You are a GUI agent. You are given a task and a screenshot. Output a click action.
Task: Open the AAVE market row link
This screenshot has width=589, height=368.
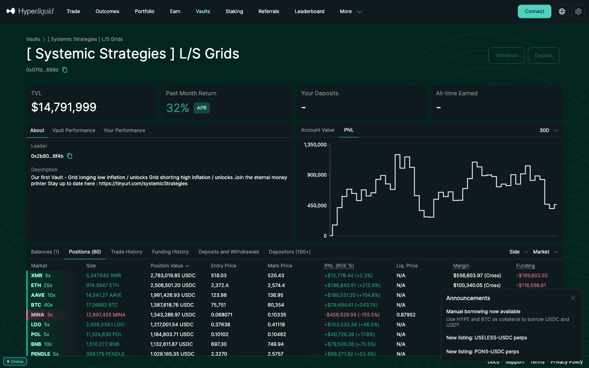[x=38, y=295]
